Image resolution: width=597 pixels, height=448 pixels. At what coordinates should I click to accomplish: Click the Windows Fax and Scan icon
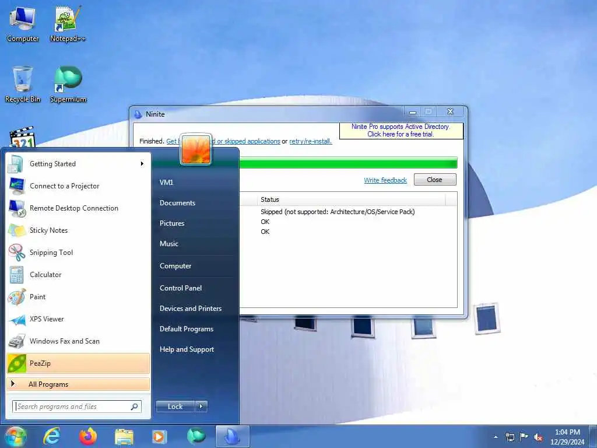coord(17,341)
